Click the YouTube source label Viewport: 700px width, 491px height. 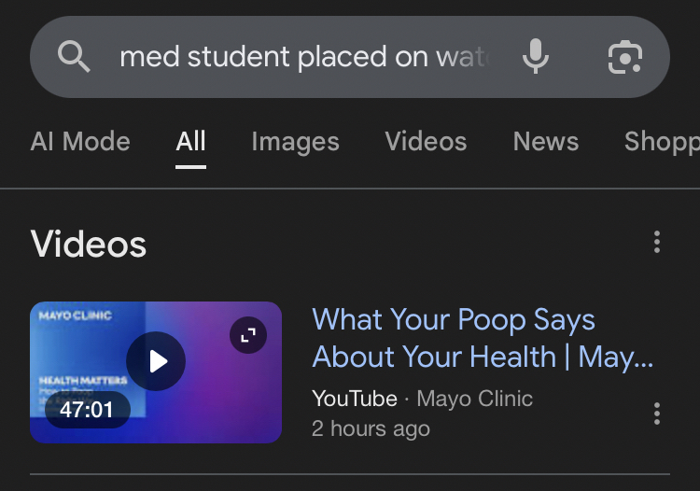click(355, 399)
